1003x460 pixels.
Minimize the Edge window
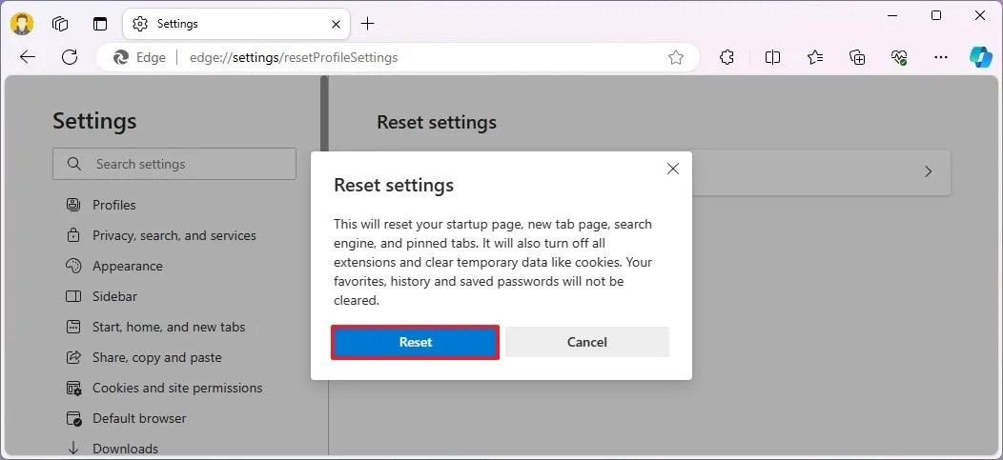click(893, 15)
